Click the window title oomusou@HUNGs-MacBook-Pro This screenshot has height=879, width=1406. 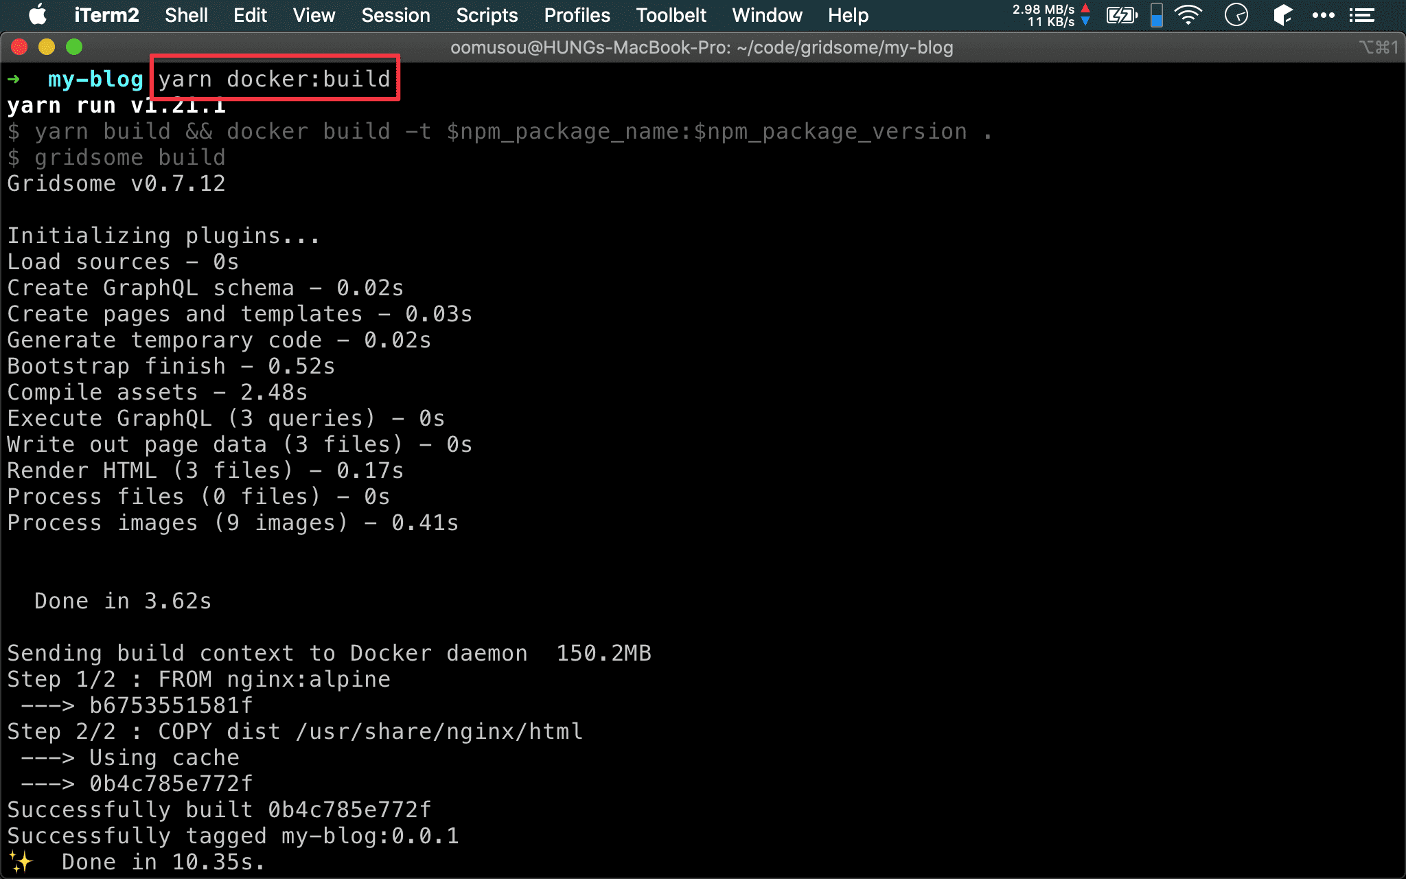pyautogui.click(x=702, y=47)
